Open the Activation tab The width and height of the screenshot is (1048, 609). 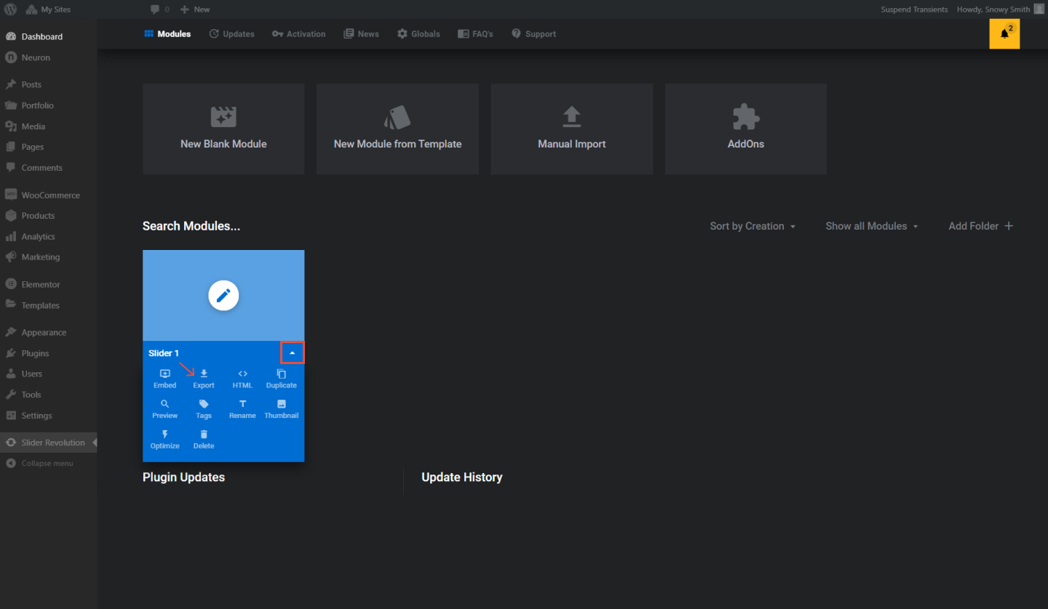click(x=298, y=34)
